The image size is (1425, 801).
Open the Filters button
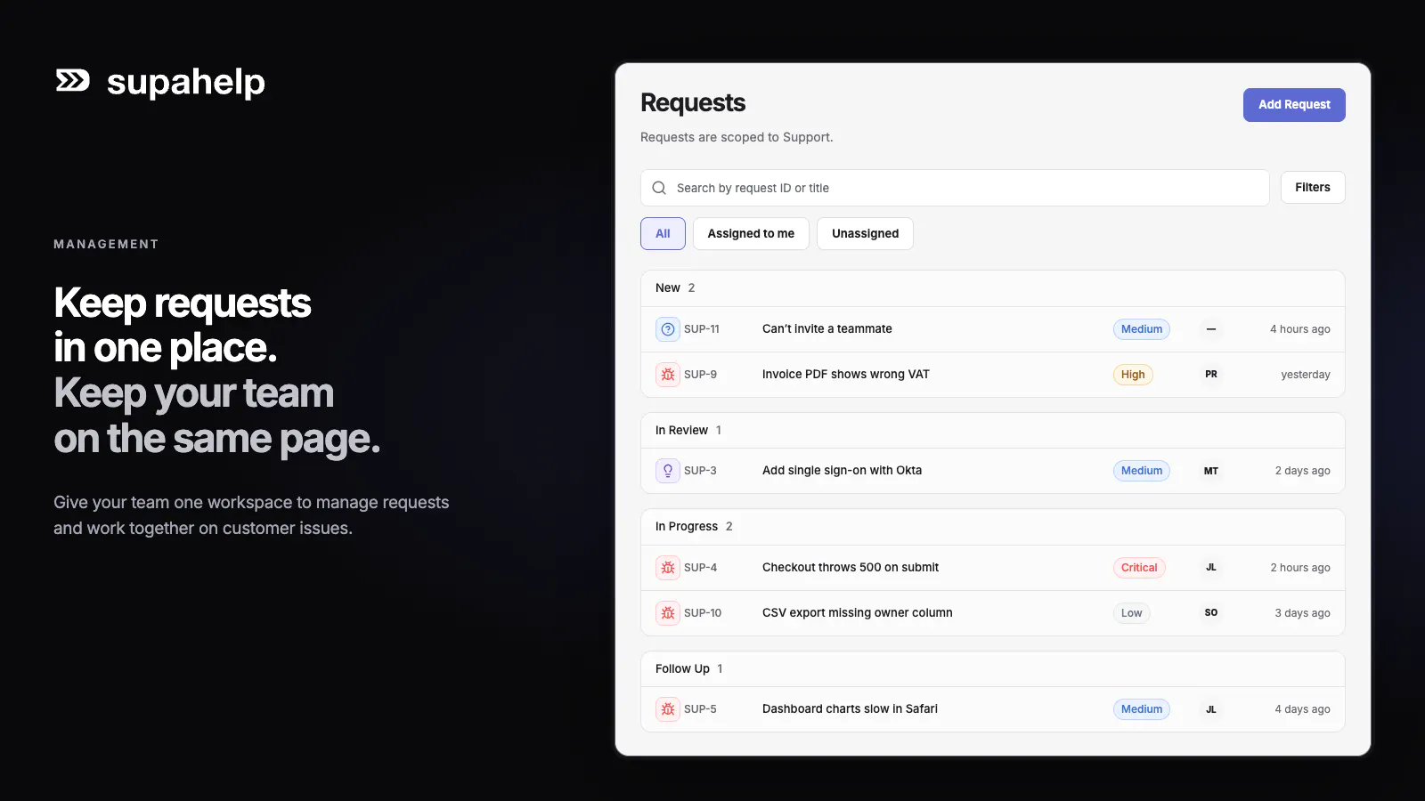pos(1313,188)
